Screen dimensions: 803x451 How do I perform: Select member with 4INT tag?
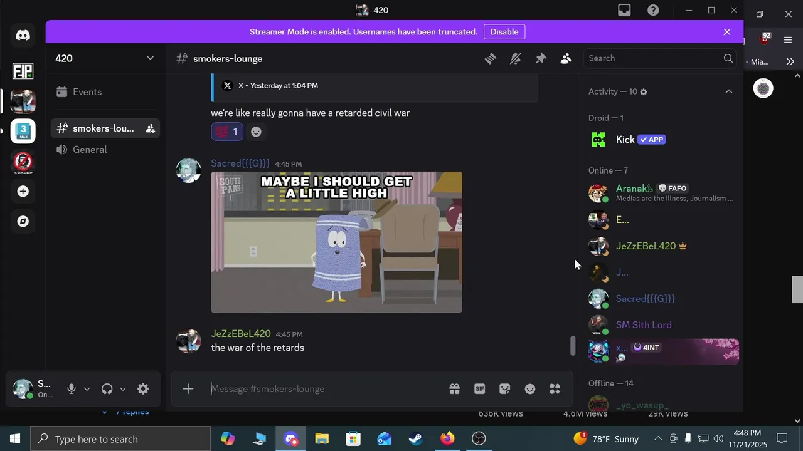coord(661,351)
